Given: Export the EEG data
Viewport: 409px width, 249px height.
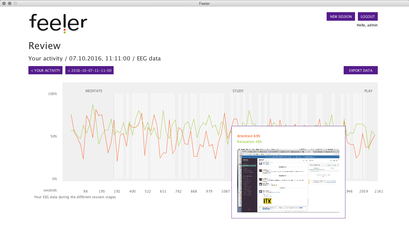Looking at the screenshot, I should [x=360, y=70].
